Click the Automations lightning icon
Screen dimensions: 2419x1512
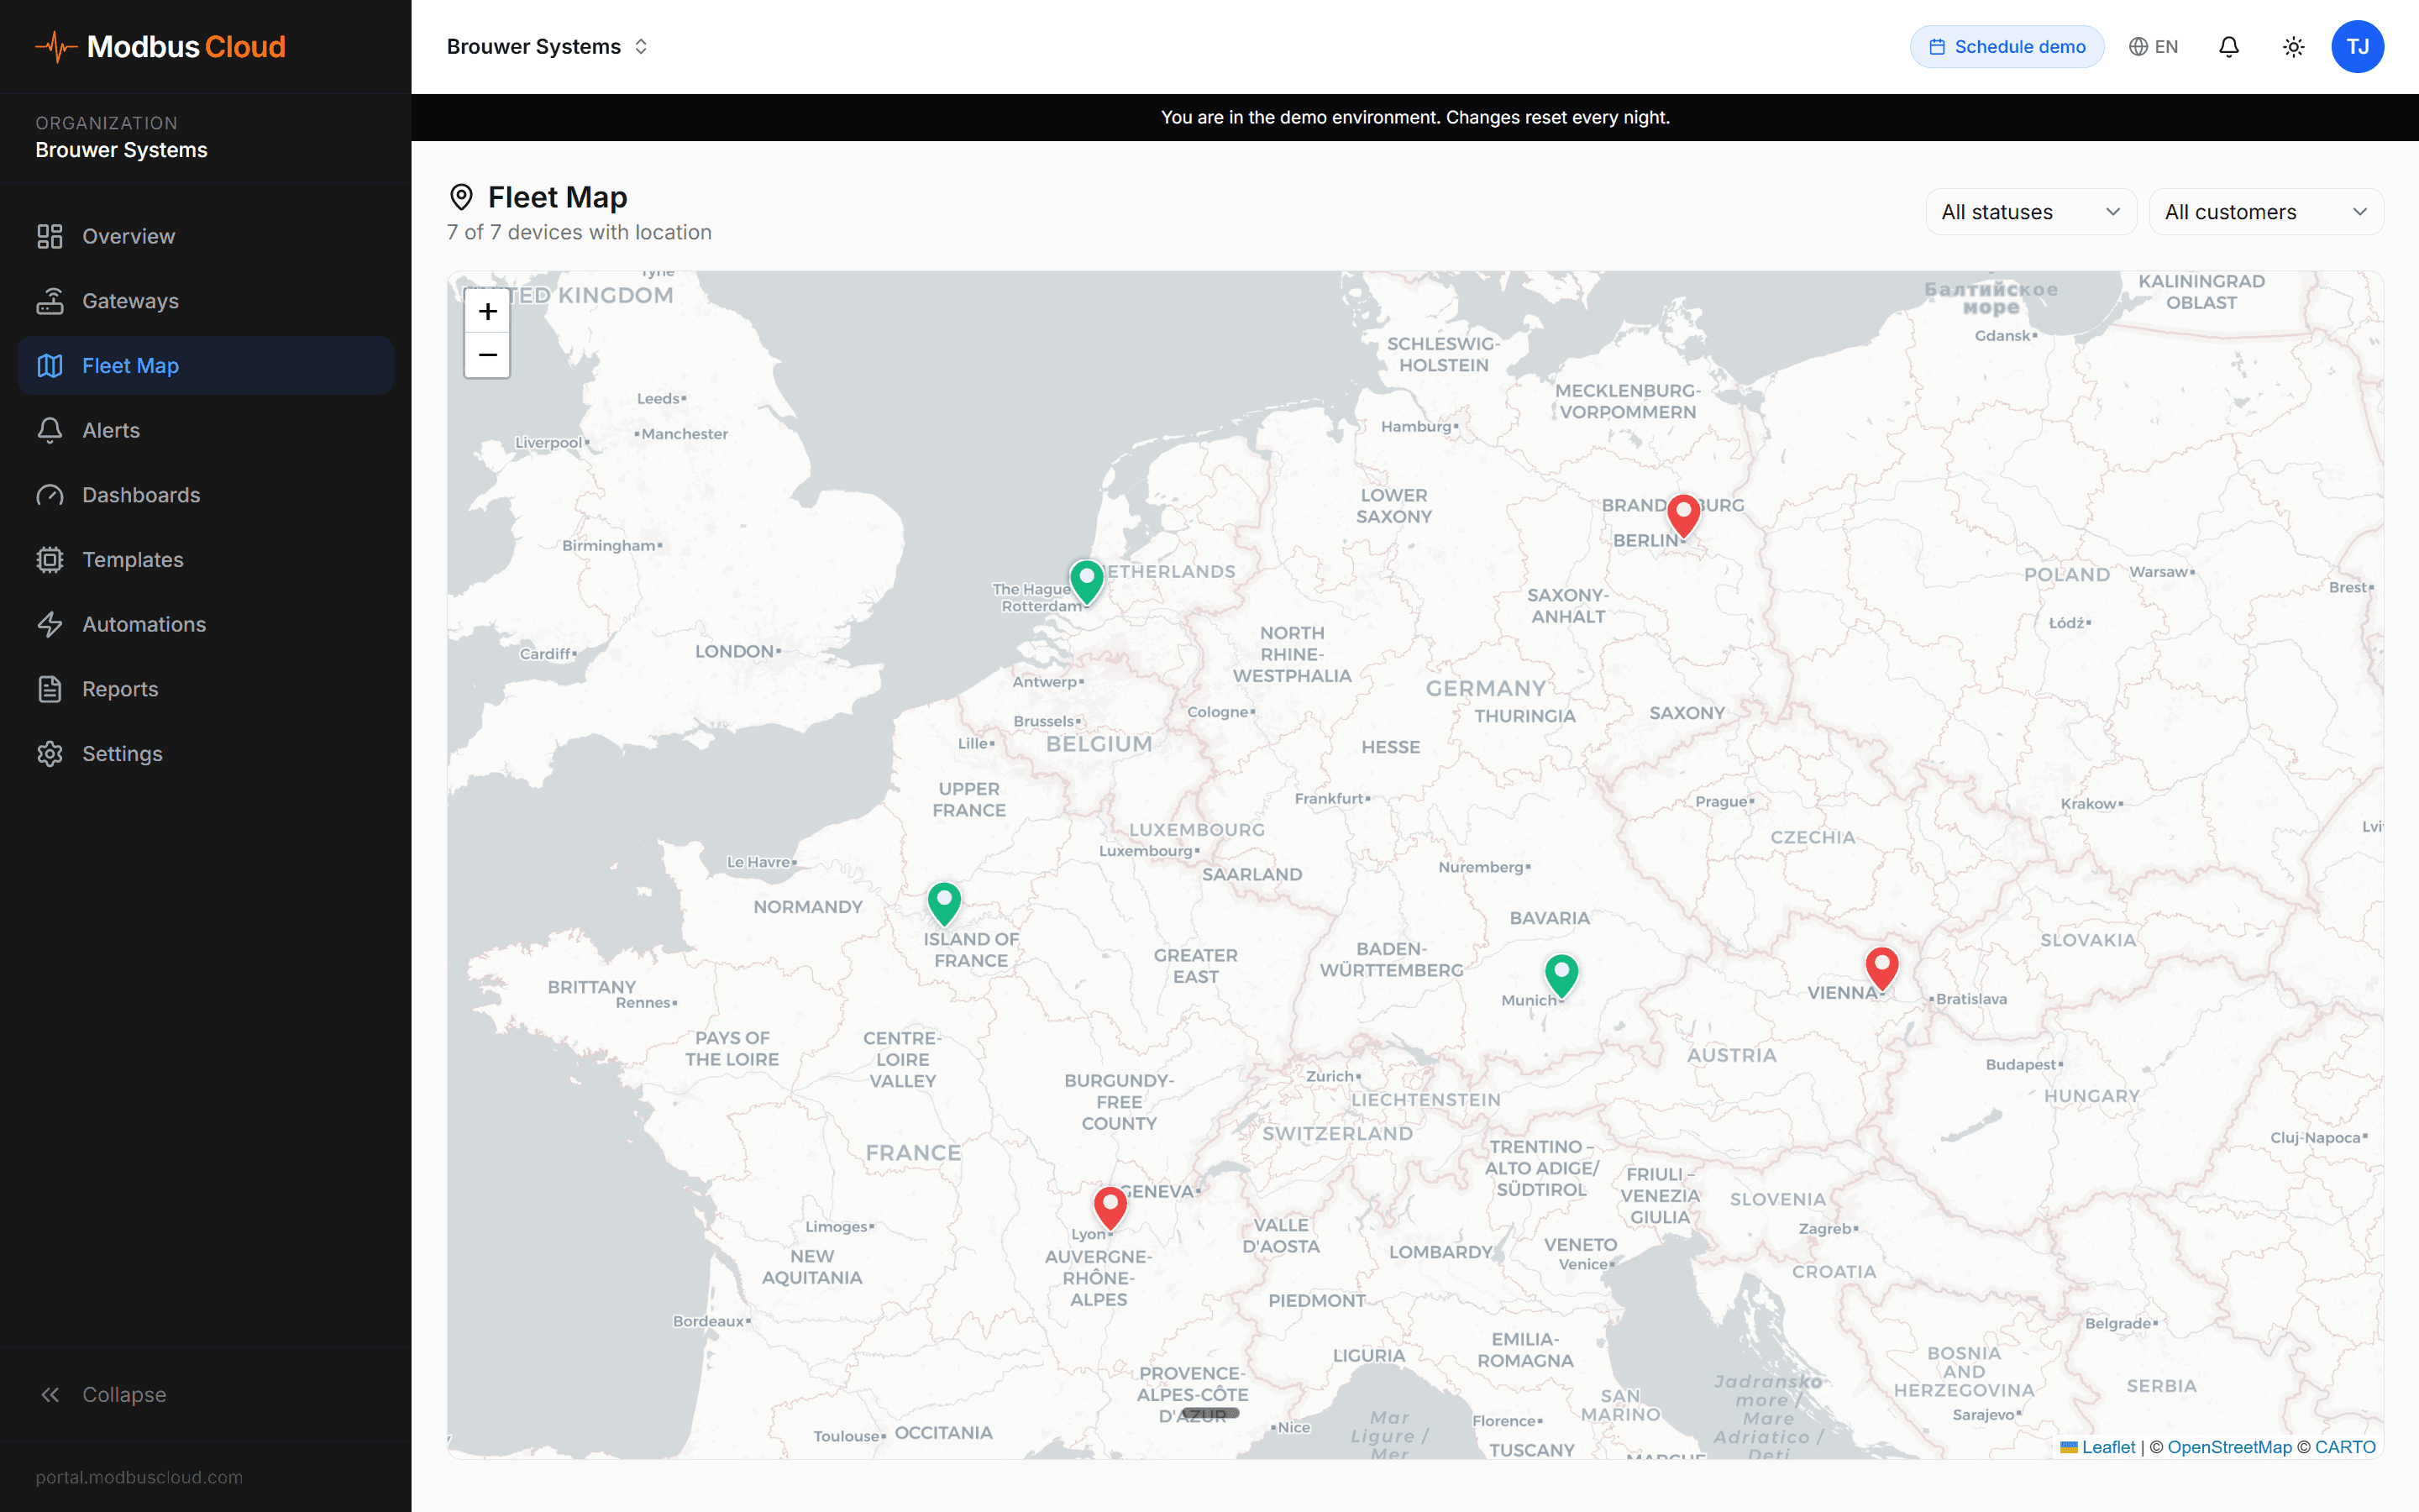coord(50,624)
